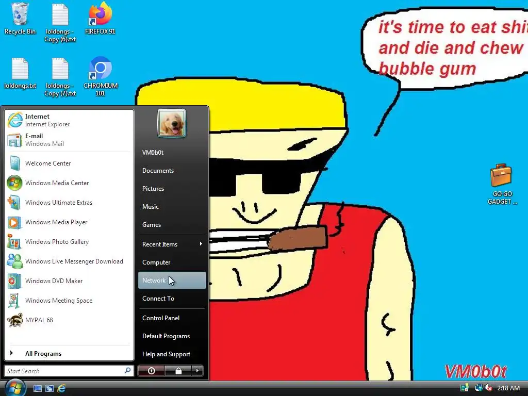Open VM0b0t user folder
The height and width of the screenshot is (396, 528).
tap(172, 153)
